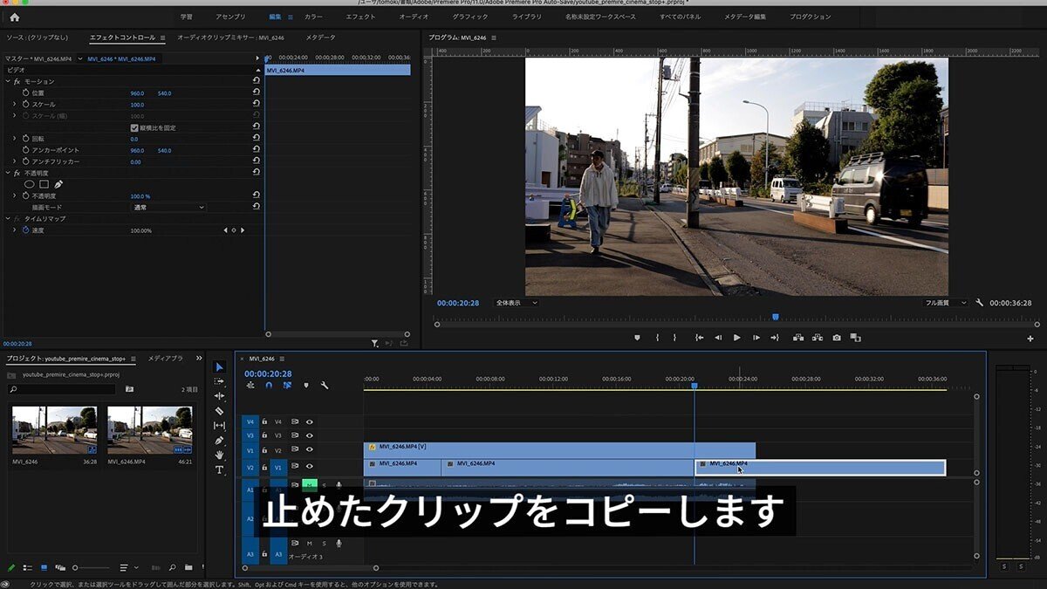Toggle the green mute button on A1
Screen dimensions: 1047x589
click(308, 484)
